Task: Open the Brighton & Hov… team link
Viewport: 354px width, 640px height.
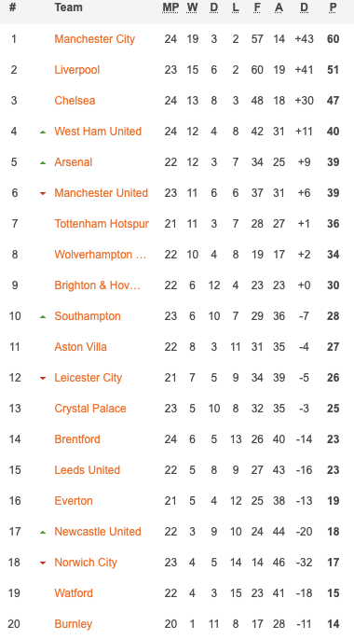Action: 98,285
